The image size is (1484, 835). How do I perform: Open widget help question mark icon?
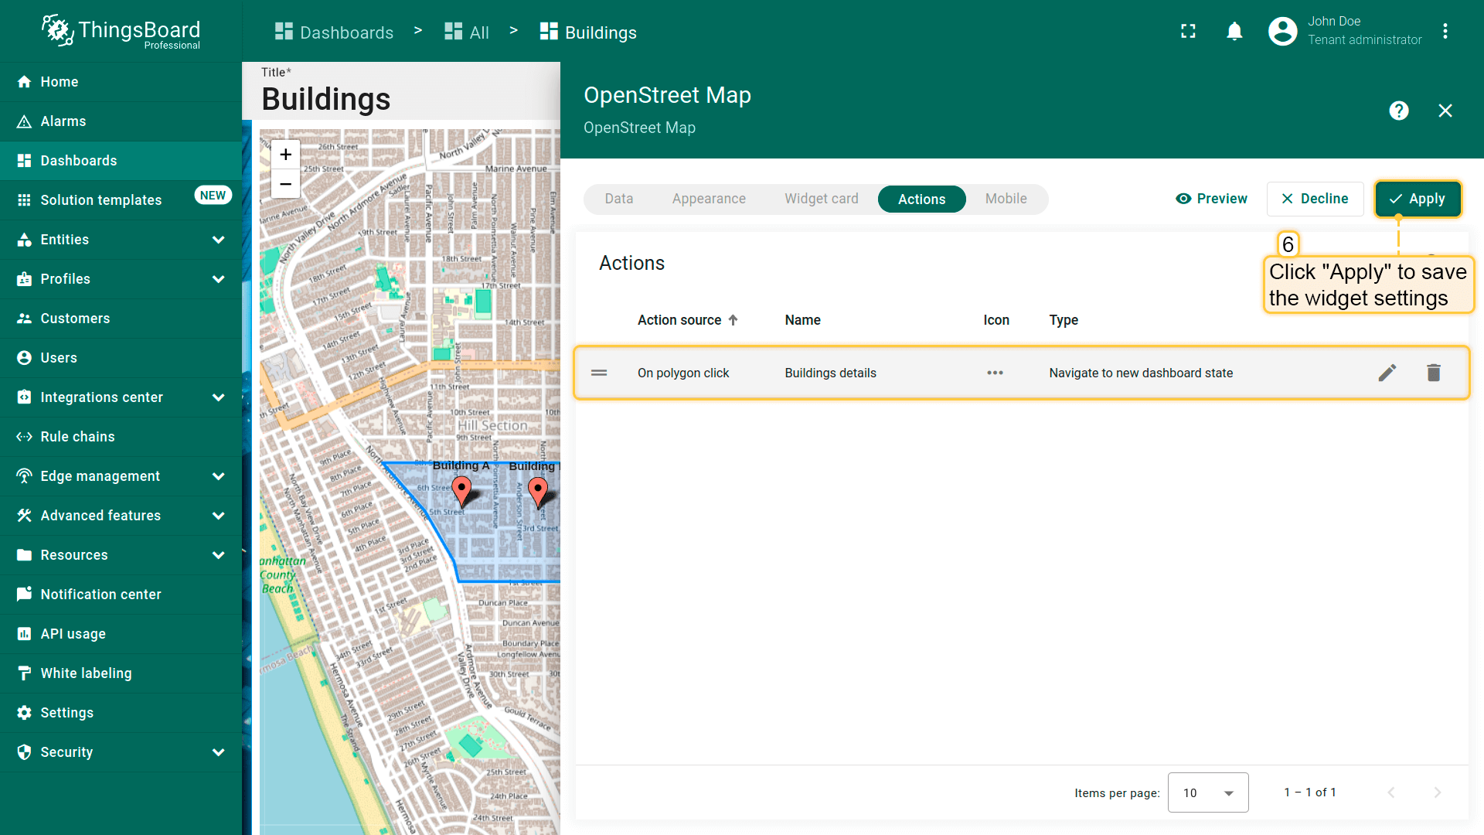1398,111
